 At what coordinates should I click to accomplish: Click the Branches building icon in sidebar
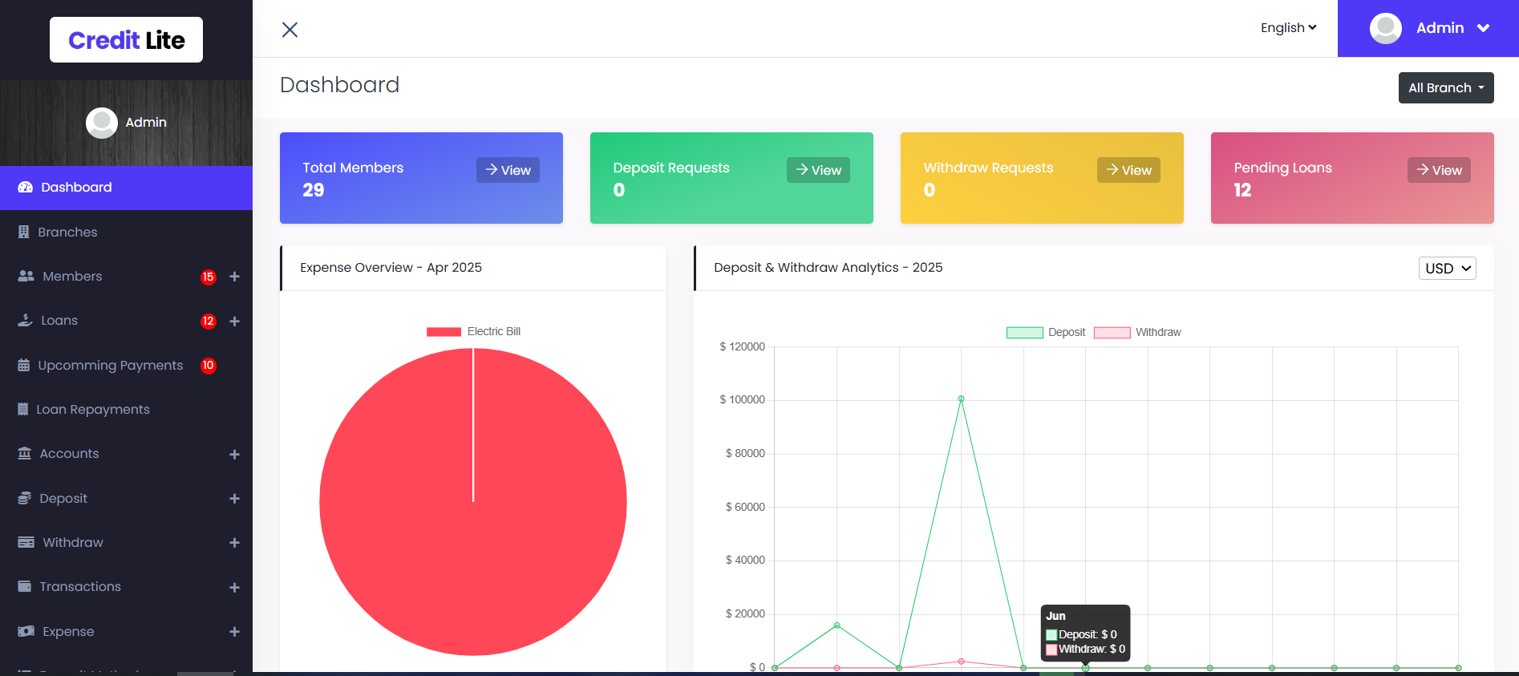click(x=24, y=232)
